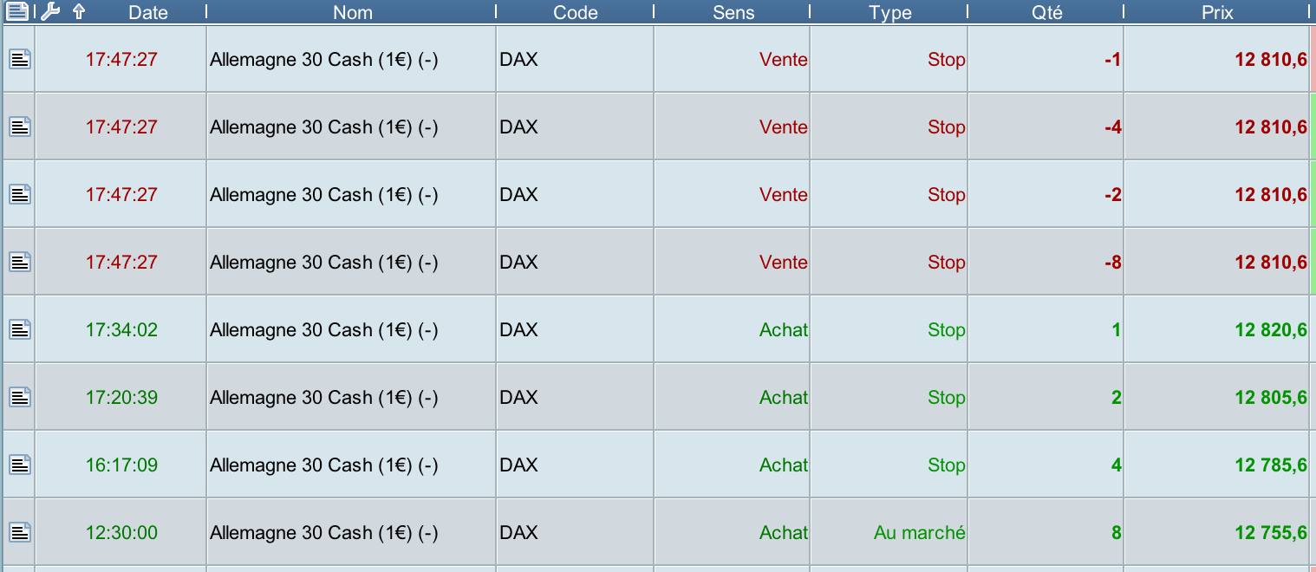Screen dimensions: 1316x572
Task: Open details icon for 16:17:09 Achat order
Action: point(20,465)
